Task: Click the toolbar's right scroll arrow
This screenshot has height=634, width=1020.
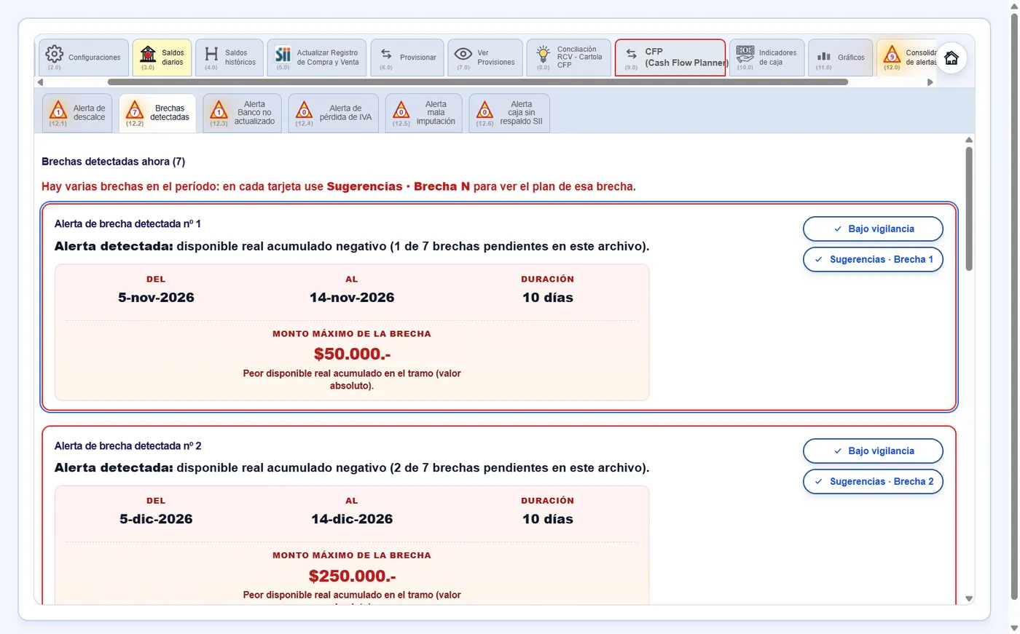Action: 930,82
